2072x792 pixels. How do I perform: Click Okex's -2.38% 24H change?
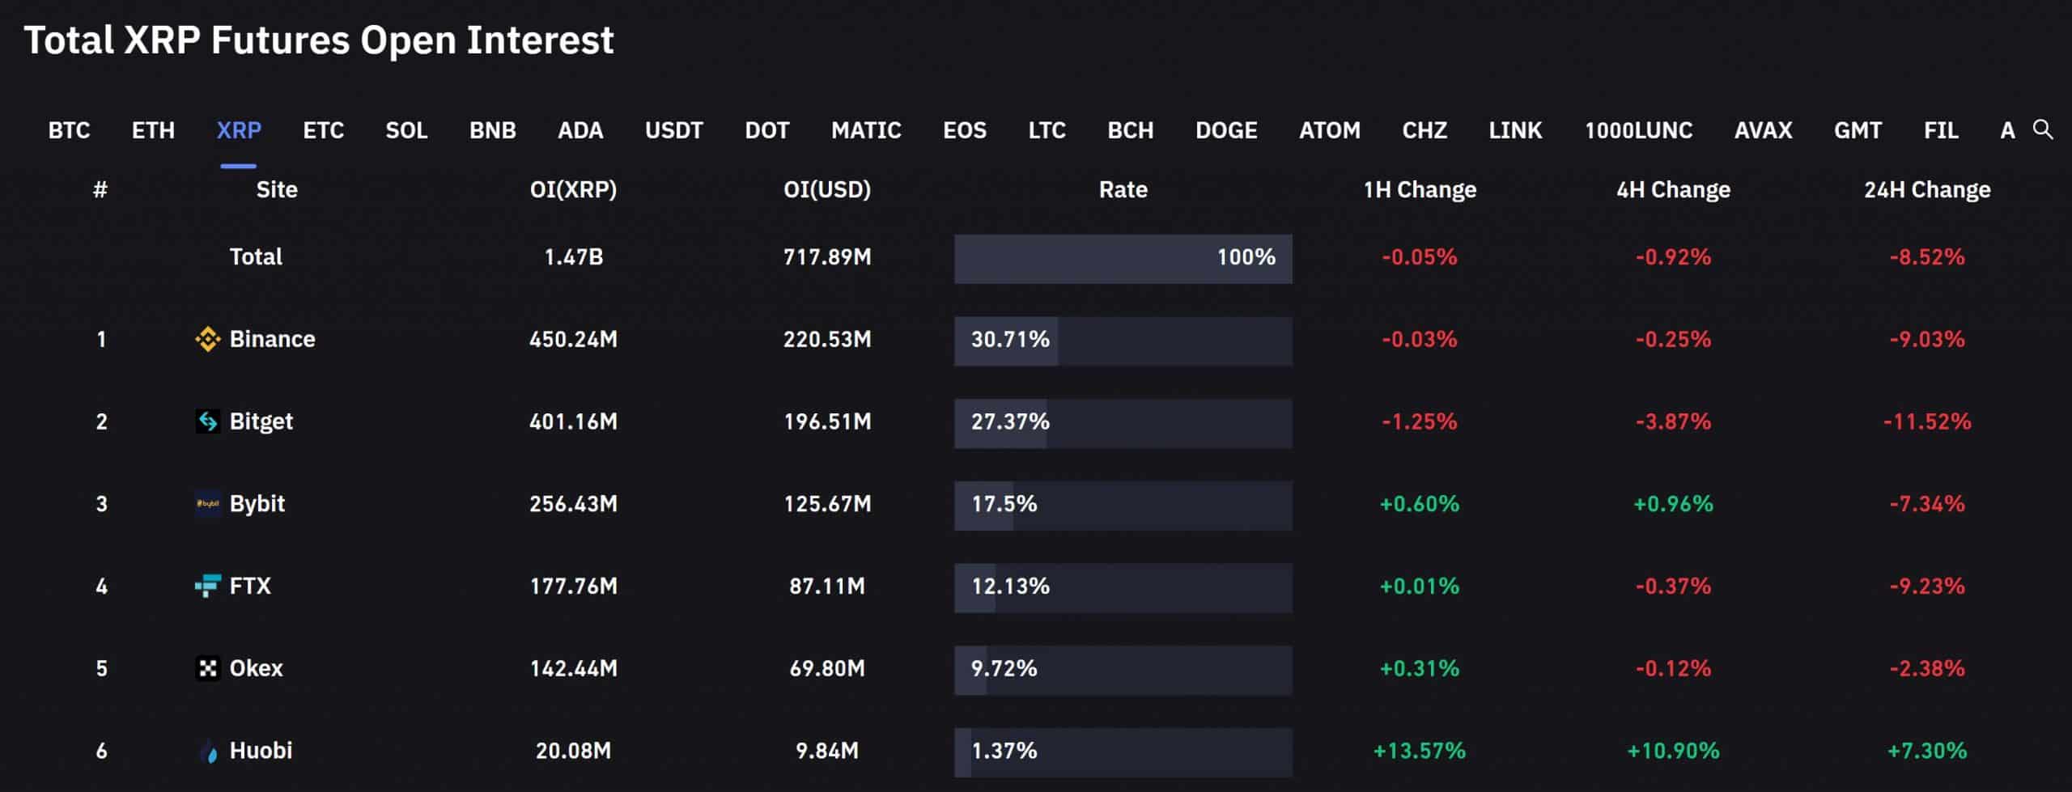pos(1927,668)
